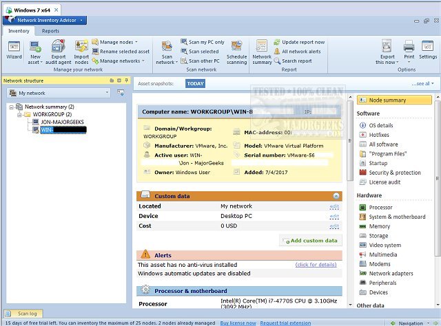Rename selected asset
Image resolution: width=441 pixels, height=326 pixels.
coord(121,52)
